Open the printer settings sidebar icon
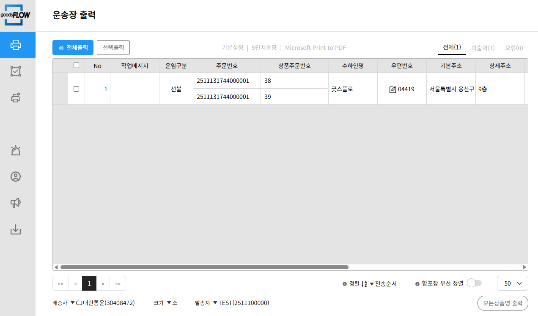Screen dimensions: 538x316 coord(16,98)
